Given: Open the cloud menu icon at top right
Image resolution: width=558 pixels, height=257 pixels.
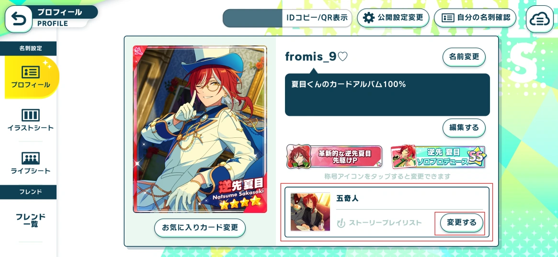Looking at the screenshot, I should (x=539, y=19).
